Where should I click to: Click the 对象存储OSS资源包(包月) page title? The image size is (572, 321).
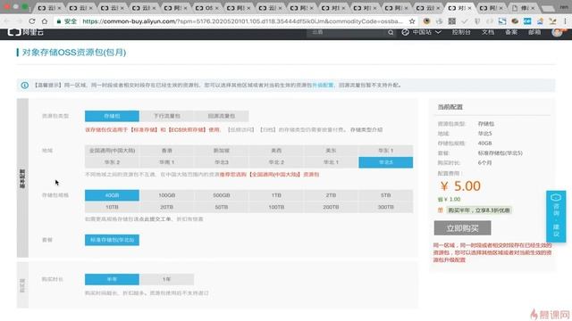[x=74, y=53]
